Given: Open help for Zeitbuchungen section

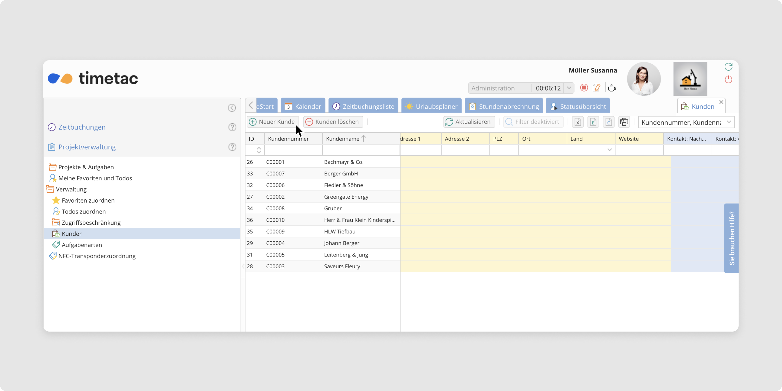Looking at the screenshot, I should (x=232, y=127).
